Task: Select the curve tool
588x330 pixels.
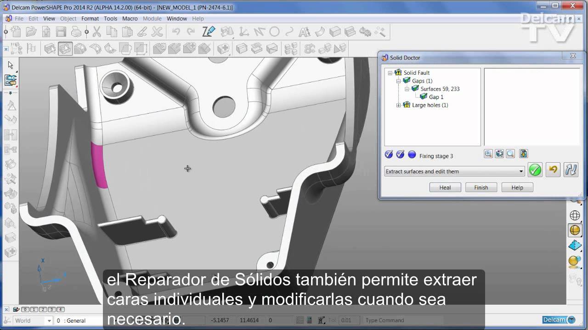Action: point(289,32)
